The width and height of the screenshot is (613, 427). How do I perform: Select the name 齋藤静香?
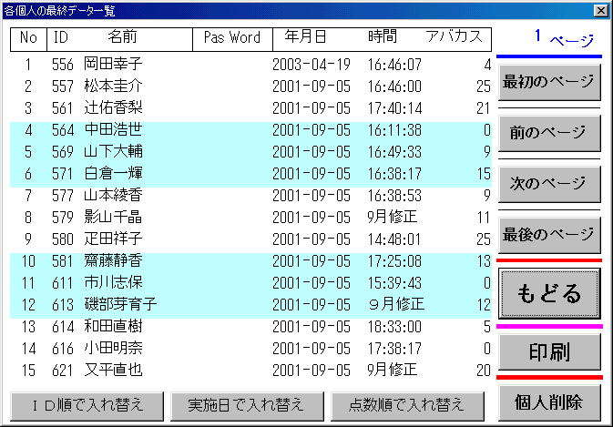(x=113, y=261)
